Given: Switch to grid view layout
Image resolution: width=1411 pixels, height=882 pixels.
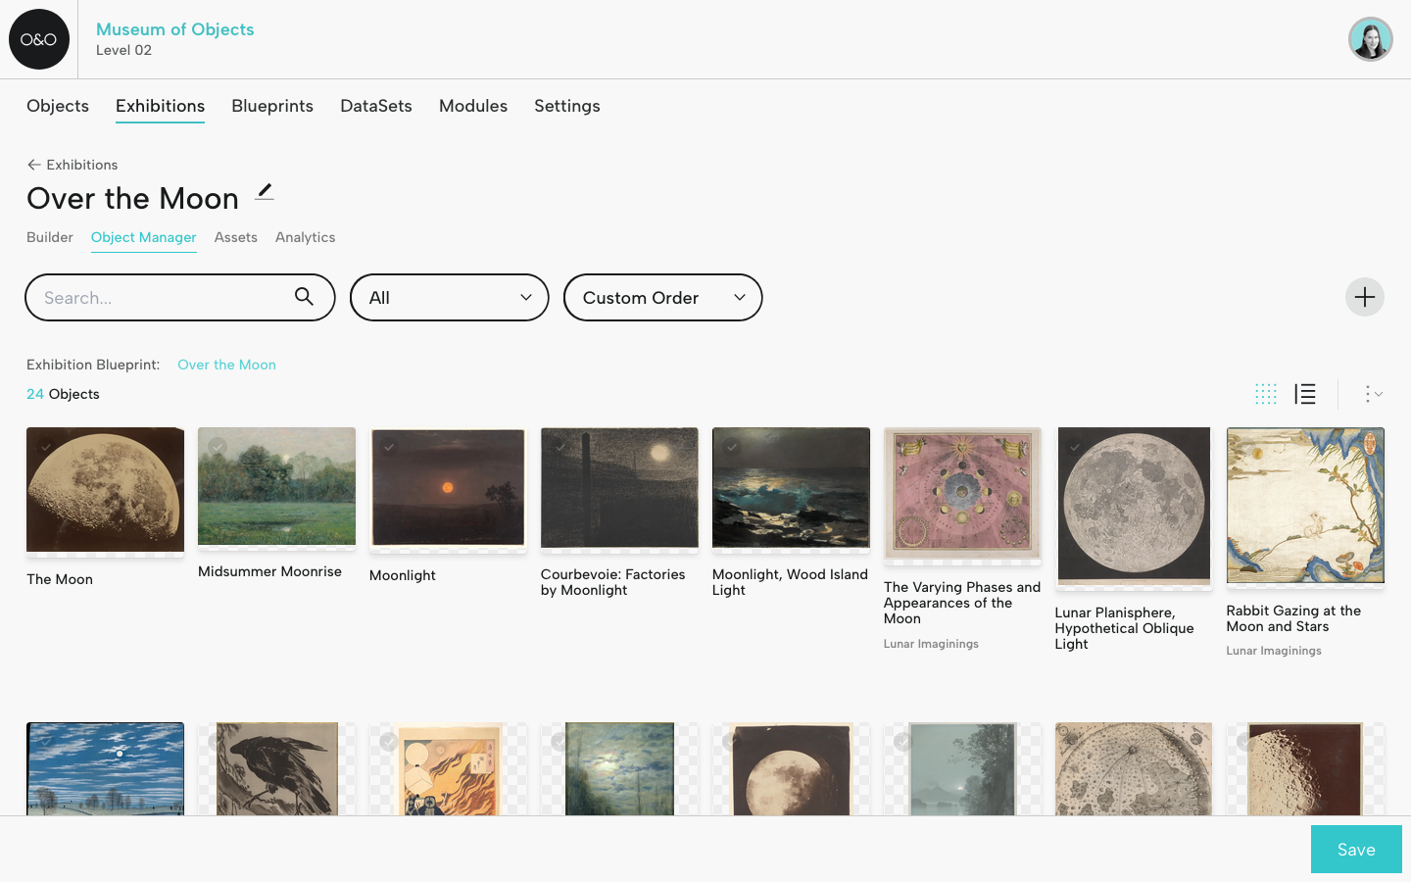Looking at the screenshot, I should 1266,393.
